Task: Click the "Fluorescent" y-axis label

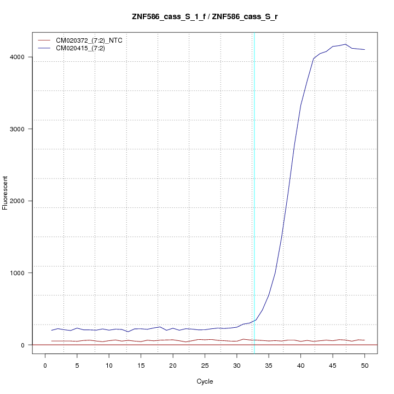Action: [6, 193]
